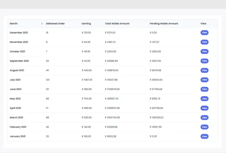
Task: View details for September 2021
Action: pos(204,61)
